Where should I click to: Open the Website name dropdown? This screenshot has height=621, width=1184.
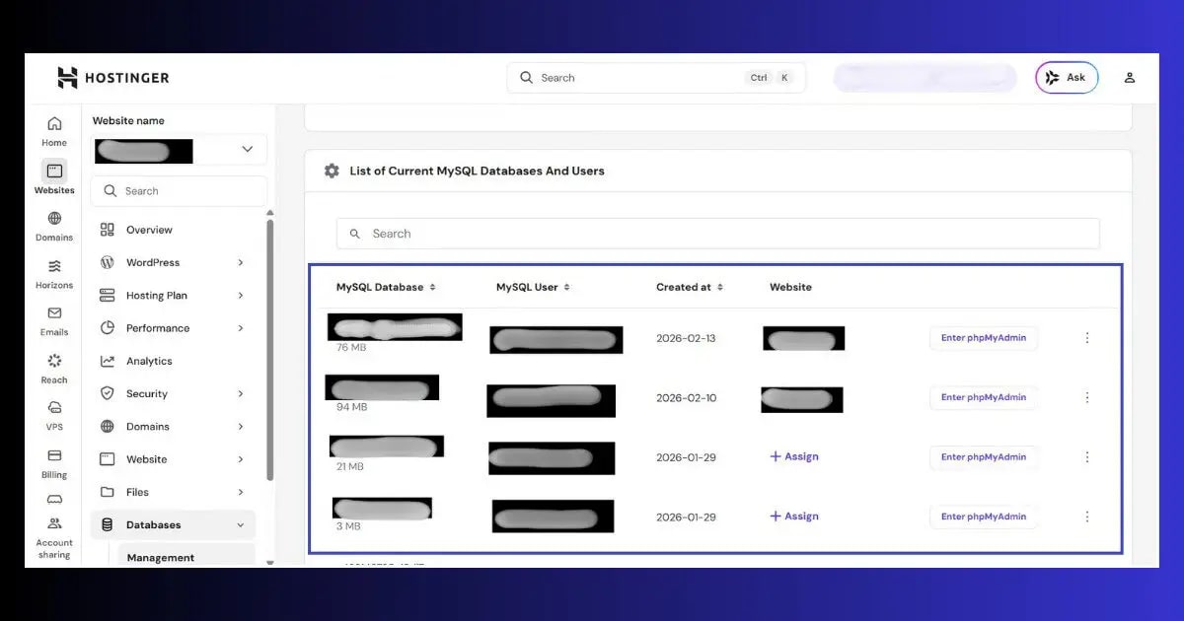coord(179,150)
